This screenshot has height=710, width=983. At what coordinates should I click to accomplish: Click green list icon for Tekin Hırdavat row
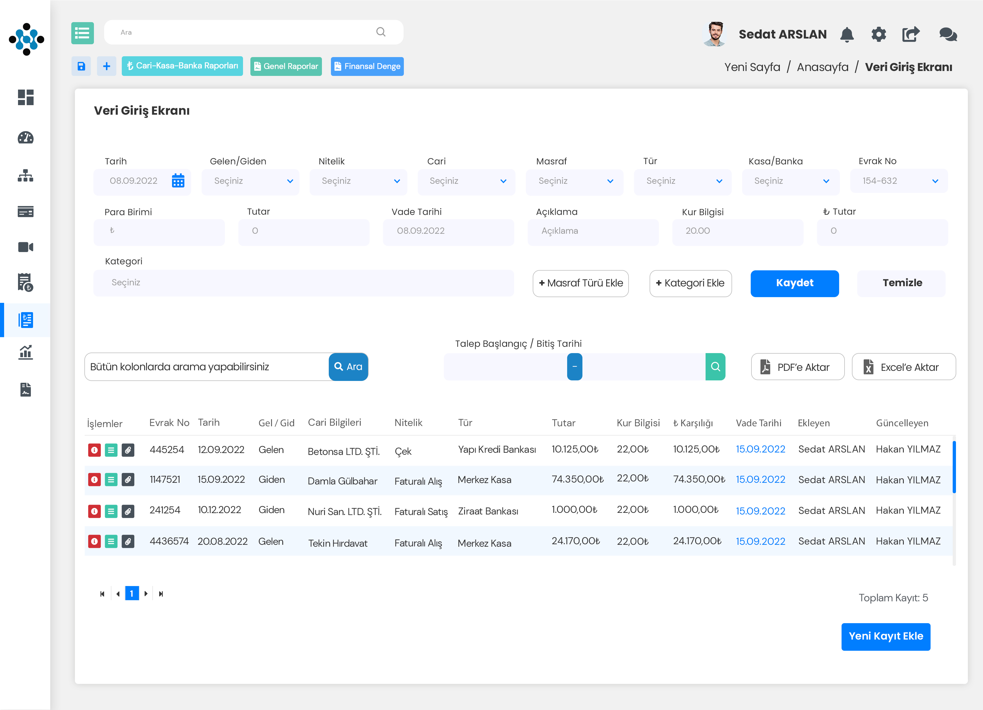pyautogui.click(x=111, y=542)
